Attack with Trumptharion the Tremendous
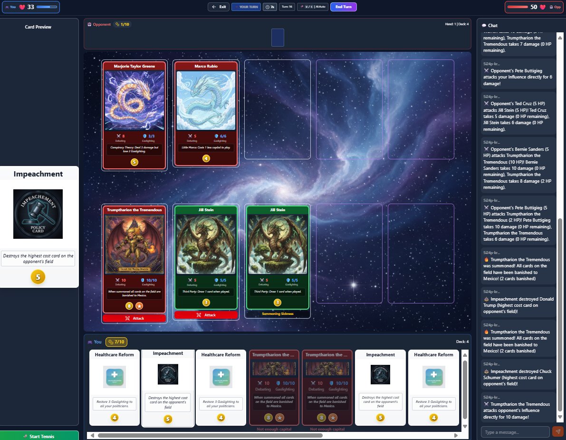 (134, 318)
